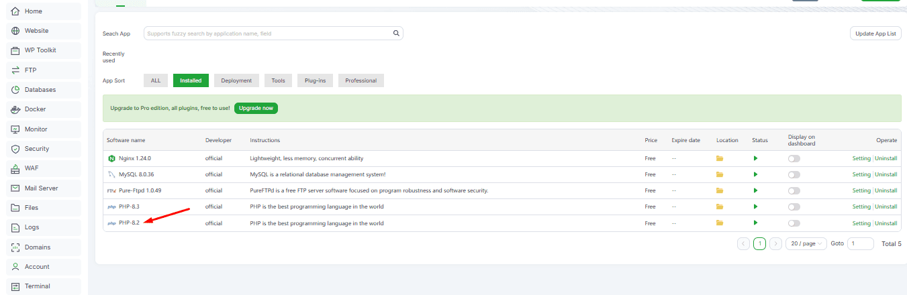Go to the next page arrow
The height and width of the screenshot is (295, 907).
pos(775,244)
